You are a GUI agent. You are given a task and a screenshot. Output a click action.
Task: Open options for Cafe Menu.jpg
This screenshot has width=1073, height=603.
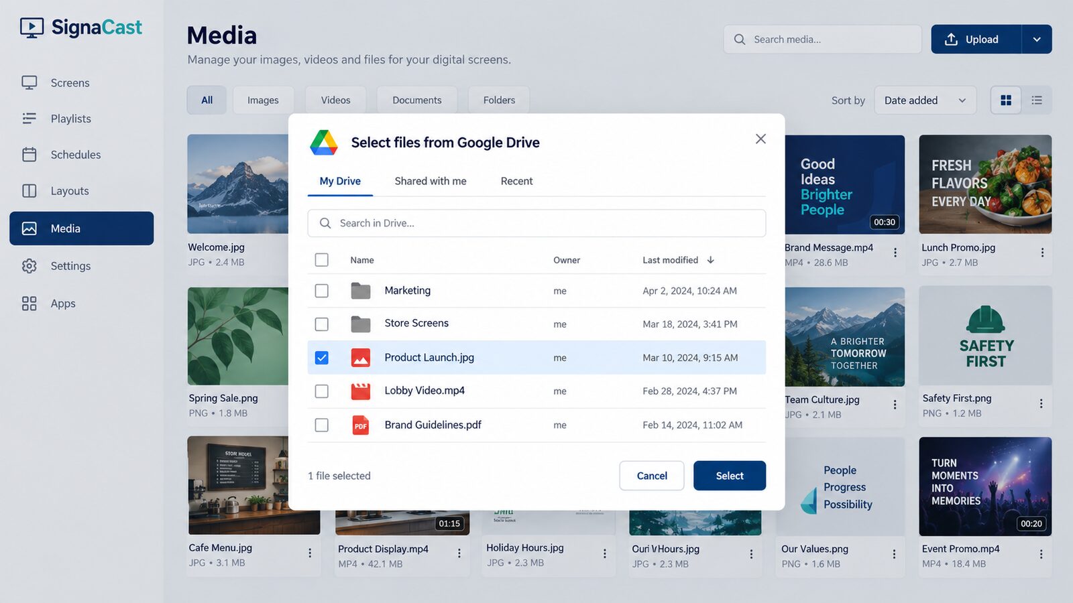[310, 553]
